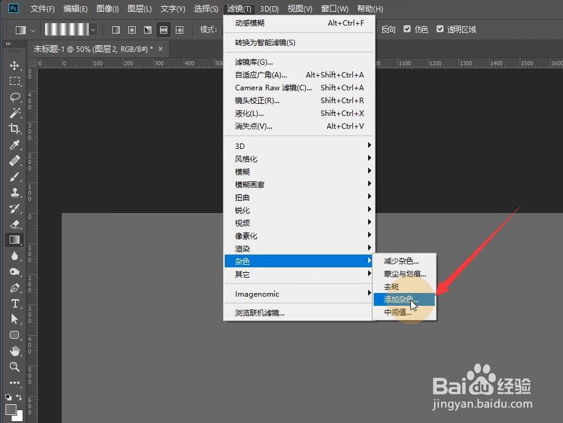Uncheck the 仿色 dither checkbox

pyautogui.click(x=409, y=29)
